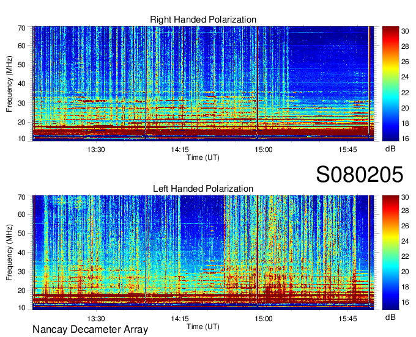Viewport: 416px width, 337px height.
Task: Click the 30 MHz tick on upper plot
Action: pyautogui.click(x=21, y=103)
